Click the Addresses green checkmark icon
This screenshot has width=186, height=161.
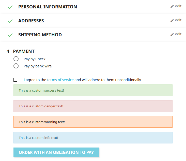click(10, 21)
